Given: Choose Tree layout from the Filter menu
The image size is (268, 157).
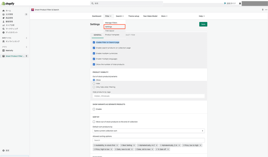Looking at the screenshot, I should click(x=110, y=31).
